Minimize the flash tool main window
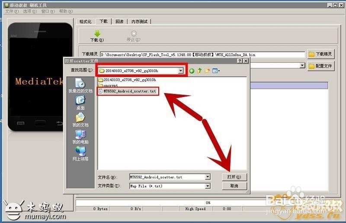346x223 pixels. (330, 5)
